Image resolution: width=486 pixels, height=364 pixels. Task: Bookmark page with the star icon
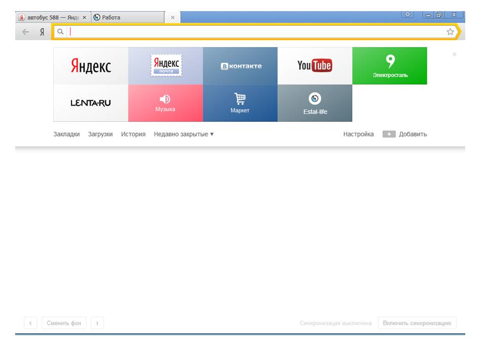click(x=450, y=31)
